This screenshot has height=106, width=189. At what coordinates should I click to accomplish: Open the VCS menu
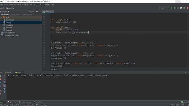tap(41, 4)
